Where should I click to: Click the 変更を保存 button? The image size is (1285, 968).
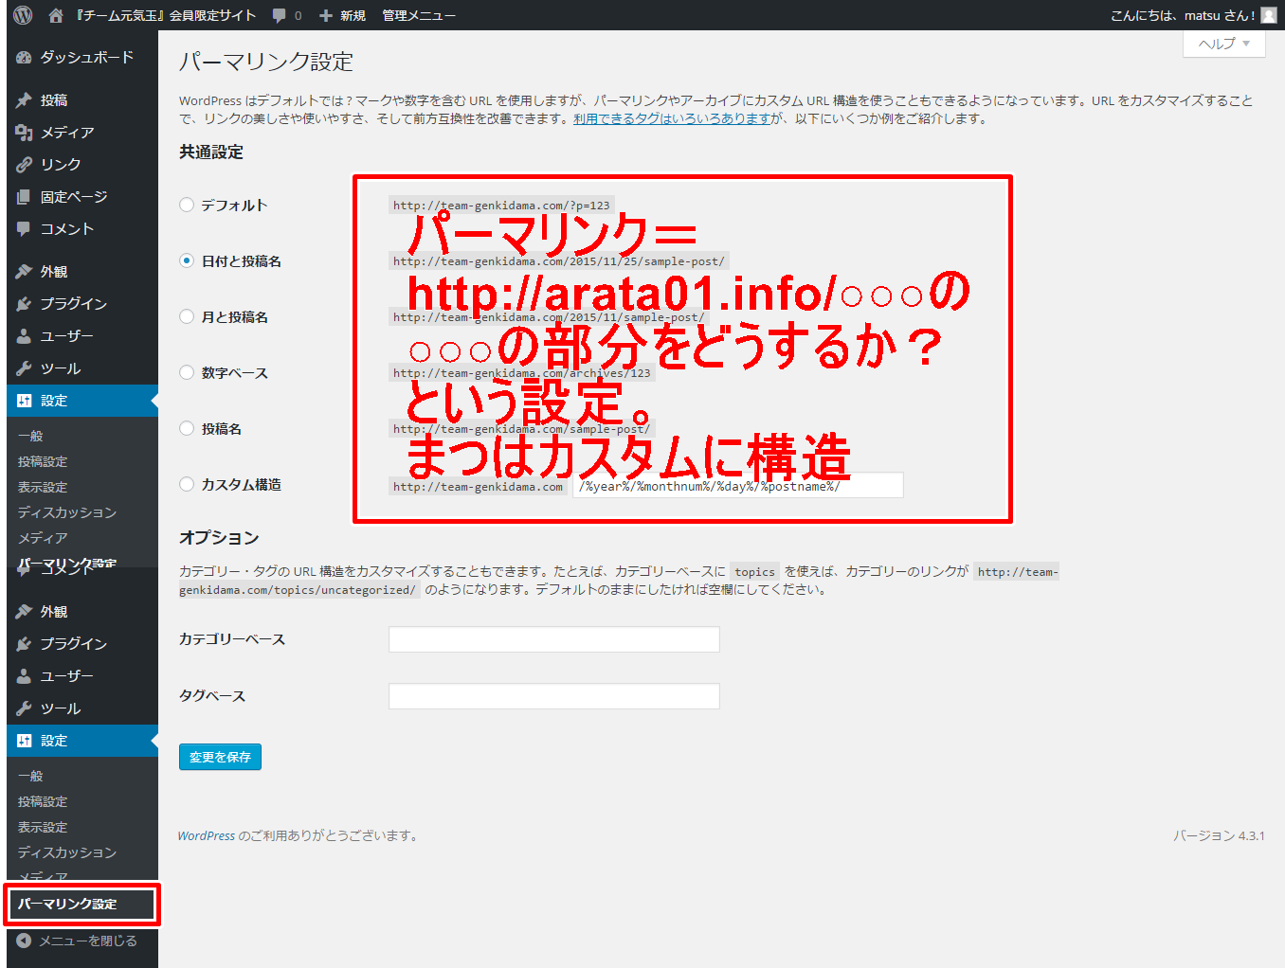click(220, 757)
